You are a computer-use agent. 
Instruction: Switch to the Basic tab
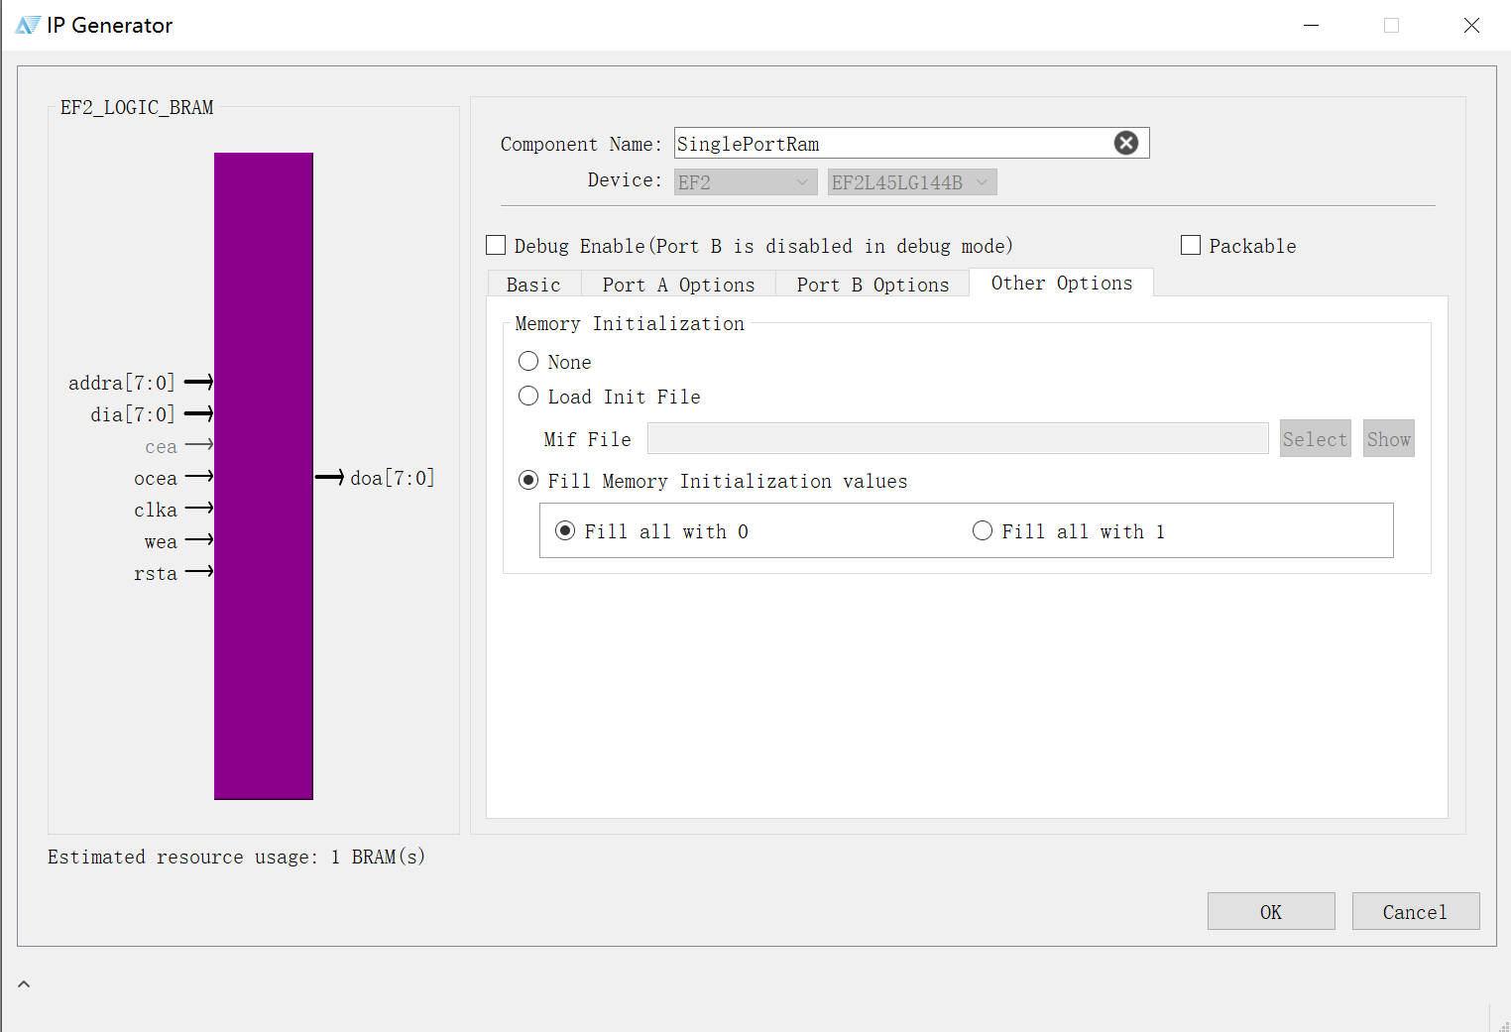[x=533, y=285]
